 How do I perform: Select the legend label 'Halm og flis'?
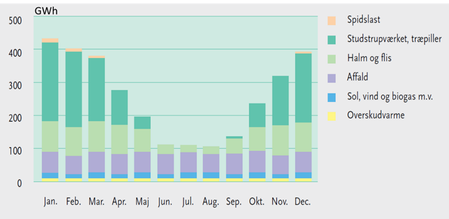click(x=369, y=58)
